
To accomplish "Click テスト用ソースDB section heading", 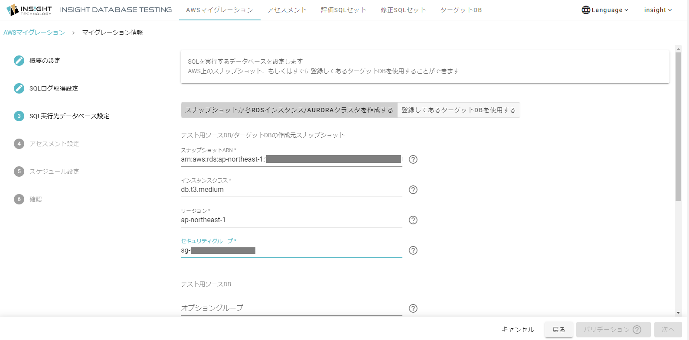I will (x=206, y=284).
